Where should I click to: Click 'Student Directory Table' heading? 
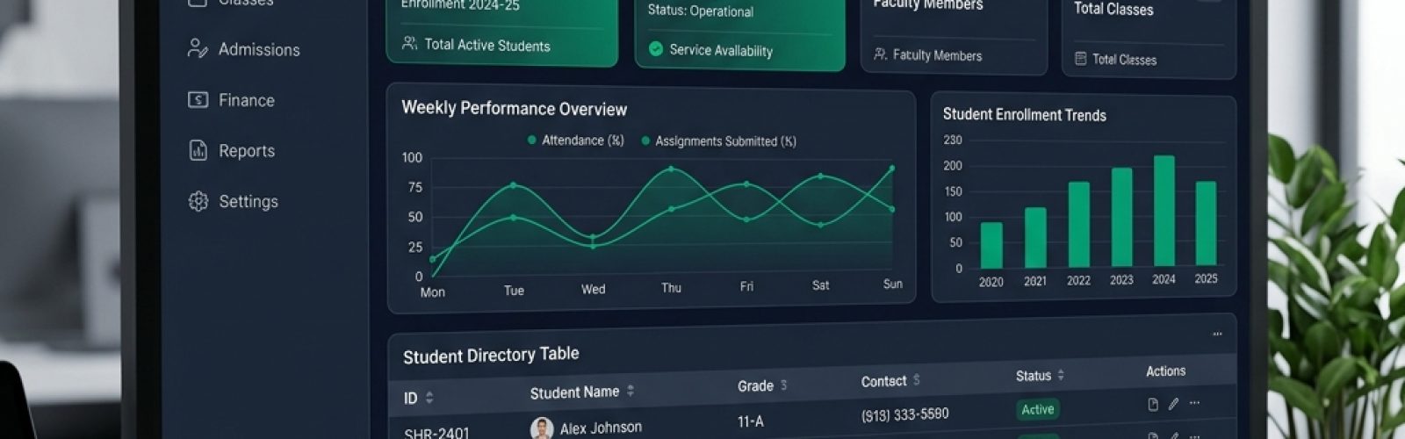coord(491,355)
